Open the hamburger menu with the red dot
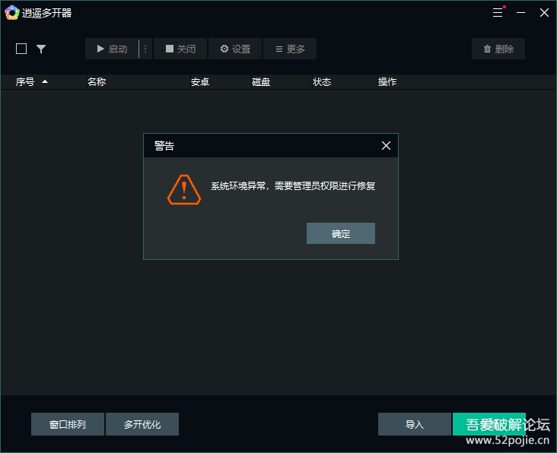This screenshot has height=453, width=557. [x=498, y=12]
